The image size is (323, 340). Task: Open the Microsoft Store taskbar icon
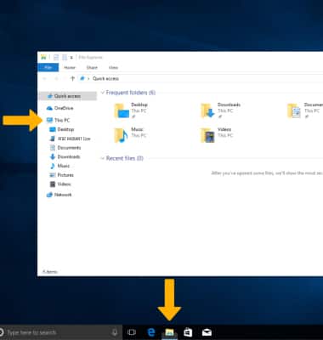pyautogui.click(x=188, y=332)
